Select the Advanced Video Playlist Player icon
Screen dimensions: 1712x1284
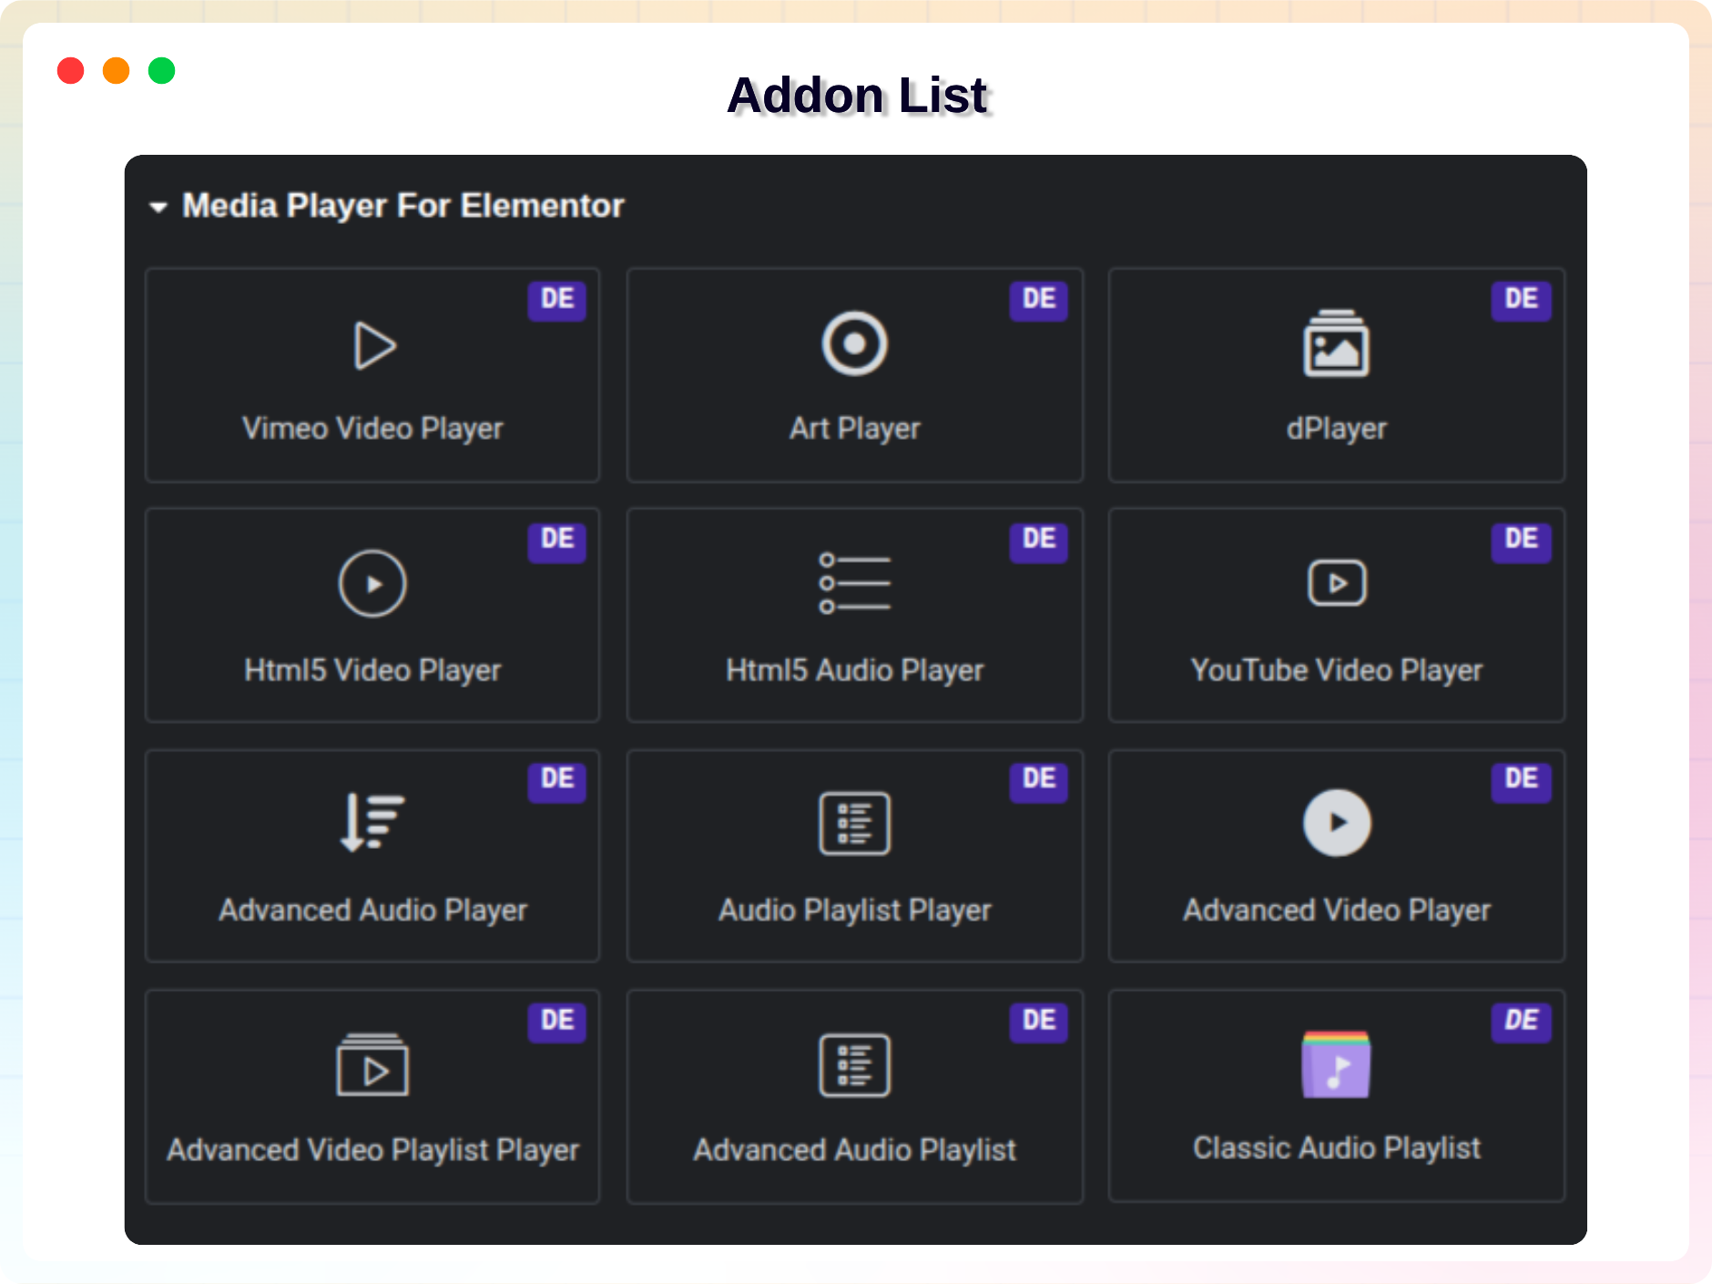372,1065
